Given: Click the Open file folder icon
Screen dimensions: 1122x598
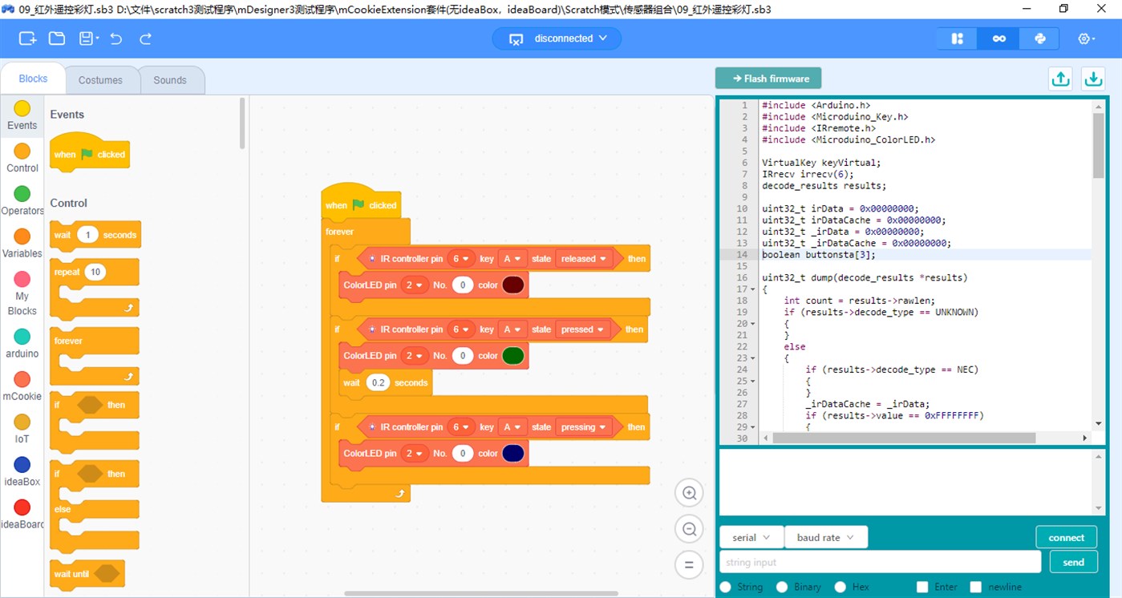Looking at the screenshot, I should coord(56,38).
